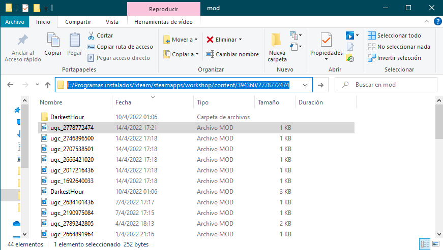
Task: Pin folder with Anclar al Acceso rápido
Action: pos(23,48)
